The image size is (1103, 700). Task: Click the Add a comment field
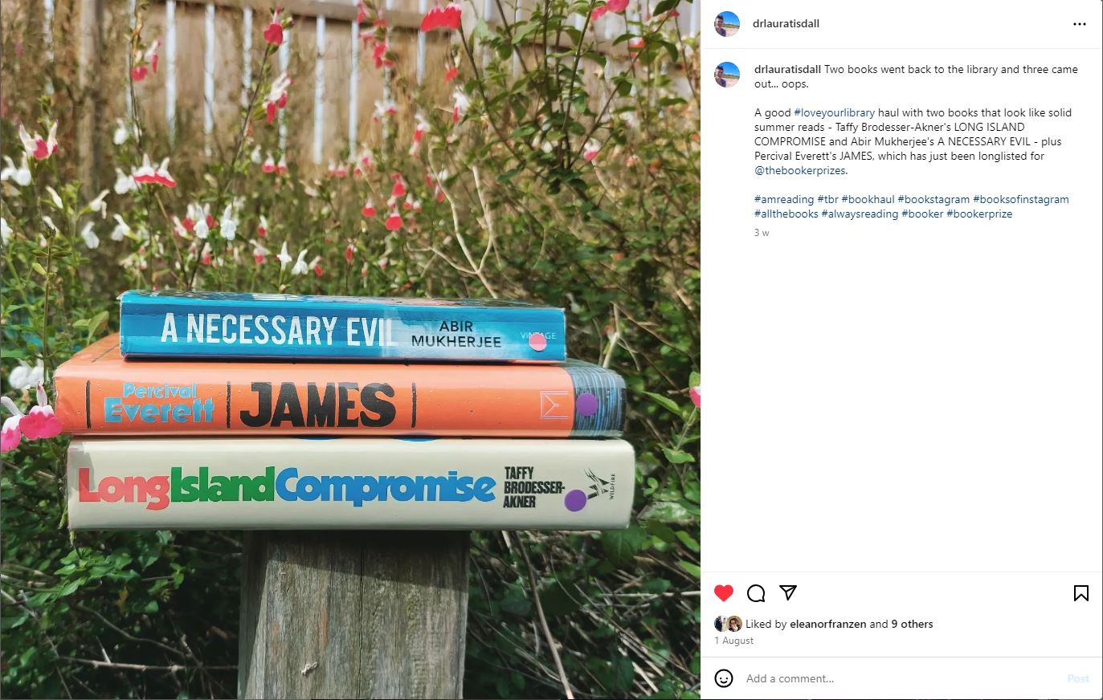click(900, 678)
